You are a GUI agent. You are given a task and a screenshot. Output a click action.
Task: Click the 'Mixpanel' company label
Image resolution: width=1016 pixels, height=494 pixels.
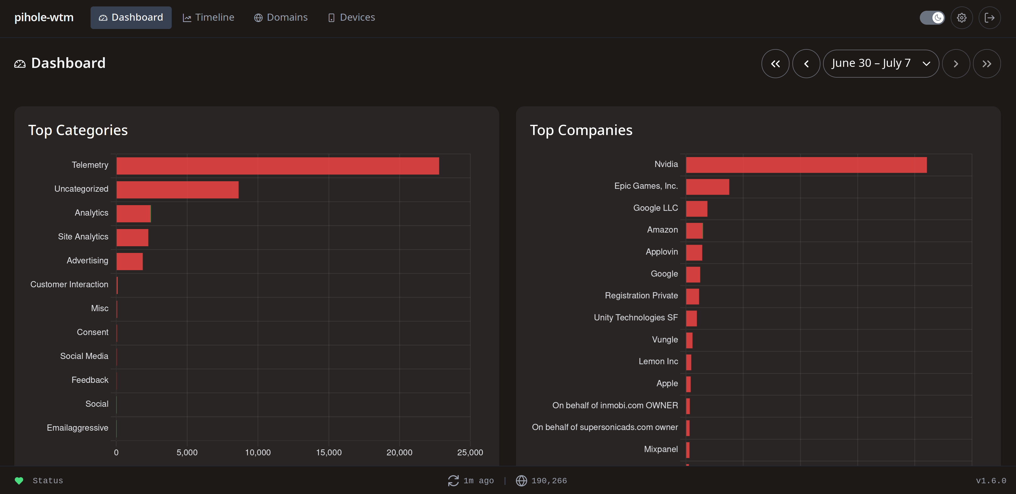(661, 449)
